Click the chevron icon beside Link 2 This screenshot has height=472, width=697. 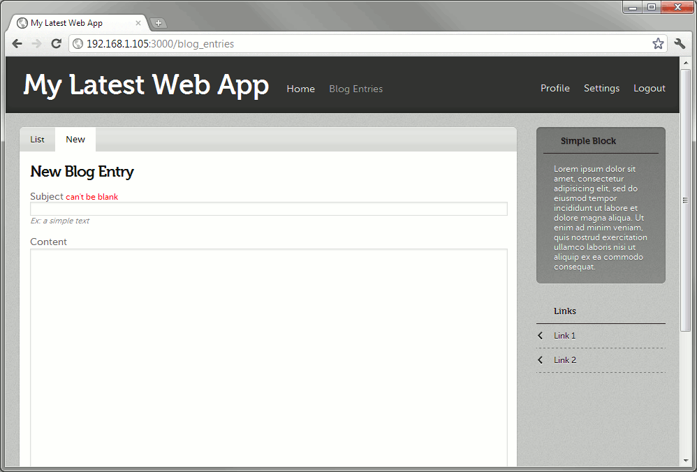tap(540, 360)
